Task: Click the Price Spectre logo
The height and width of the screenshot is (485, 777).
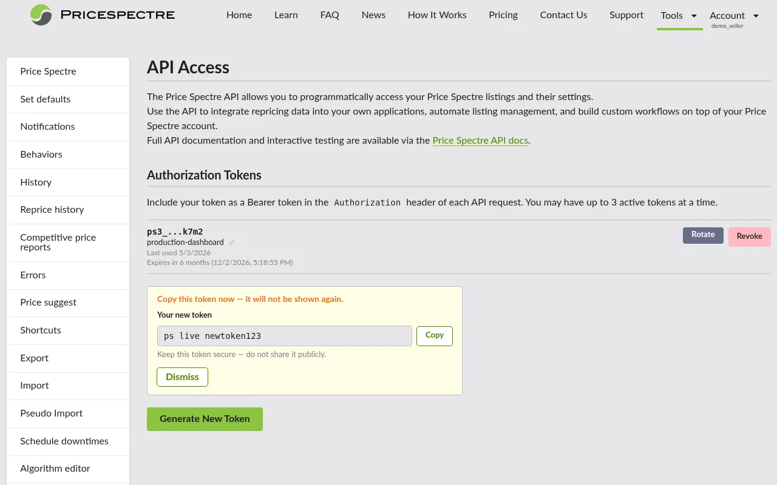Action: (103, 15)
